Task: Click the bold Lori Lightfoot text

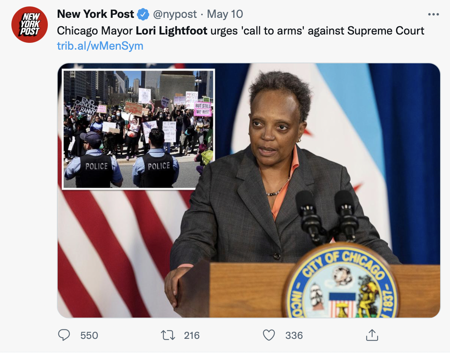Action: [172, 31]
